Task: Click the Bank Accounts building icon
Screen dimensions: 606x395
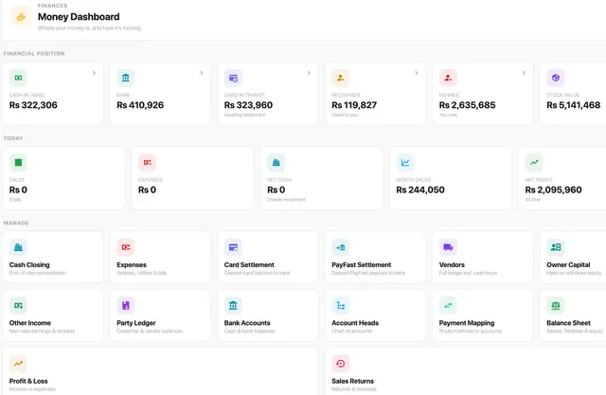Action: point(233,305)
